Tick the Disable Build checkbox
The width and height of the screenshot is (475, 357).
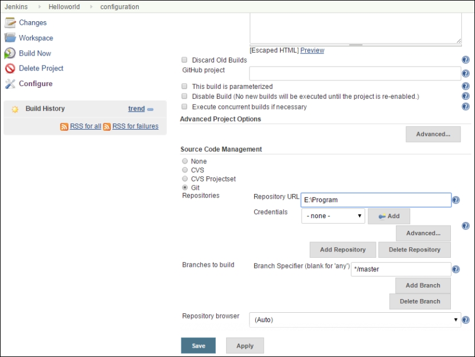point(184,96)
